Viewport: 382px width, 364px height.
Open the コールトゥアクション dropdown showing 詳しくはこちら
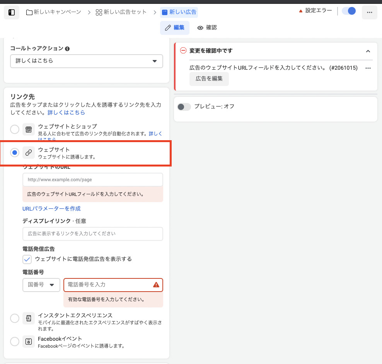[86, 61]
